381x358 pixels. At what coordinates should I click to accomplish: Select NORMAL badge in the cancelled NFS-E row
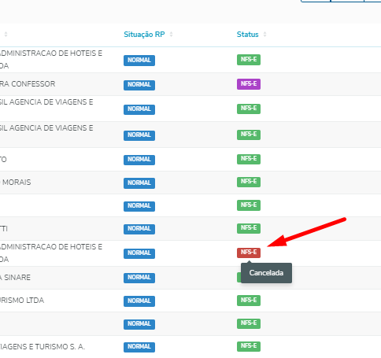139,253
